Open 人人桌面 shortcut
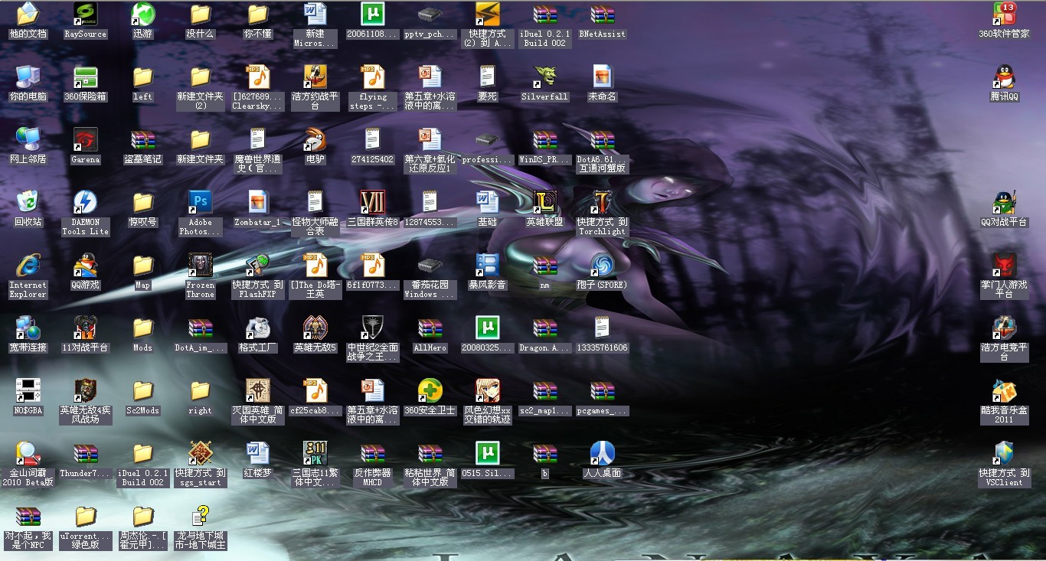The height and width of the screenshot is (561, 1046). coord(602,453)
